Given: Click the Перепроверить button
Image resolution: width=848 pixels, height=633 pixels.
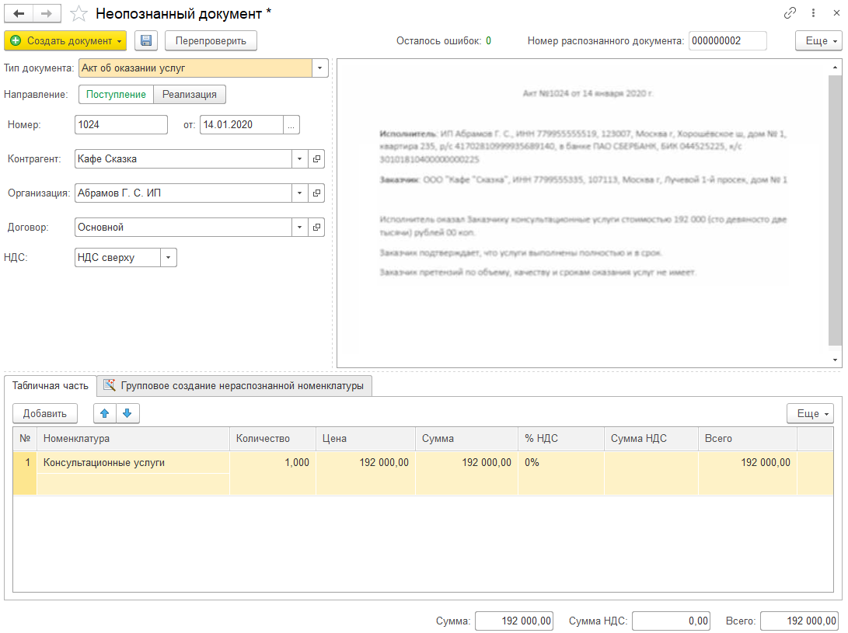Looking at the screenshot, I should 211,40.
